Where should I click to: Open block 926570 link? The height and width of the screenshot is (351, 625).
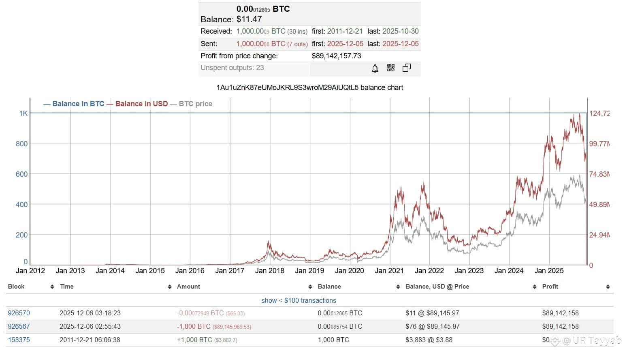[19, 313]
